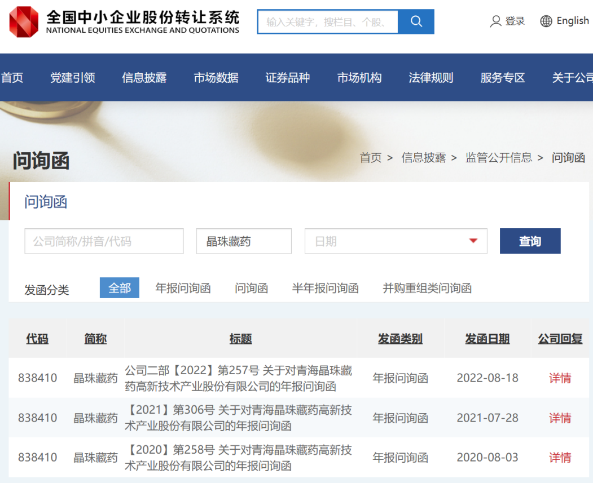
Task: Open 党建引领 navigation menu
Action: pyautogui.click(x=73, y=77)
